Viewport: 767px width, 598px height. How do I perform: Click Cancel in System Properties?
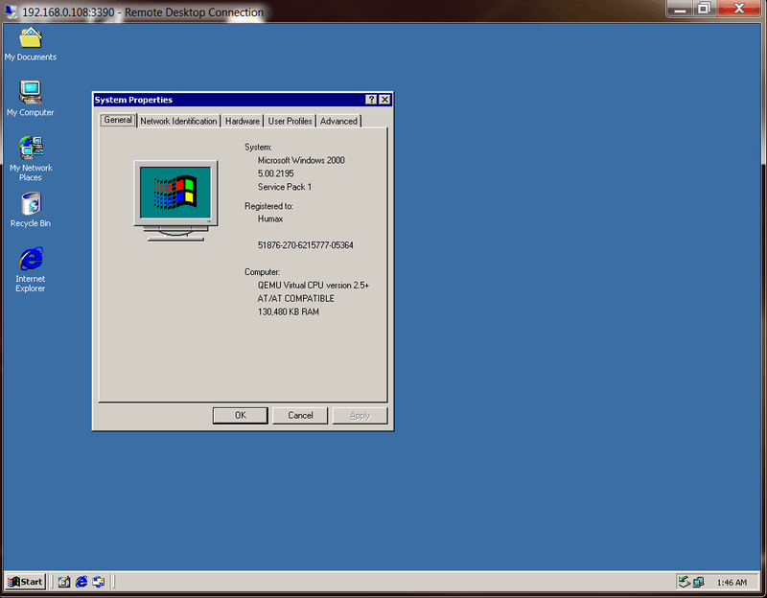pyautogui.click(x=300, y=415)
